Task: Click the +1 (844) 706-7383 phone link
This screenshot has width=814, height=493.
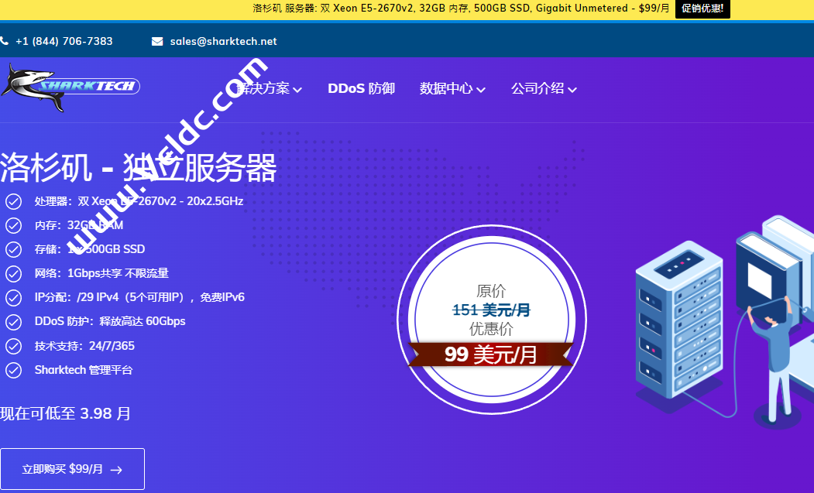Action: tap(66, 41)
